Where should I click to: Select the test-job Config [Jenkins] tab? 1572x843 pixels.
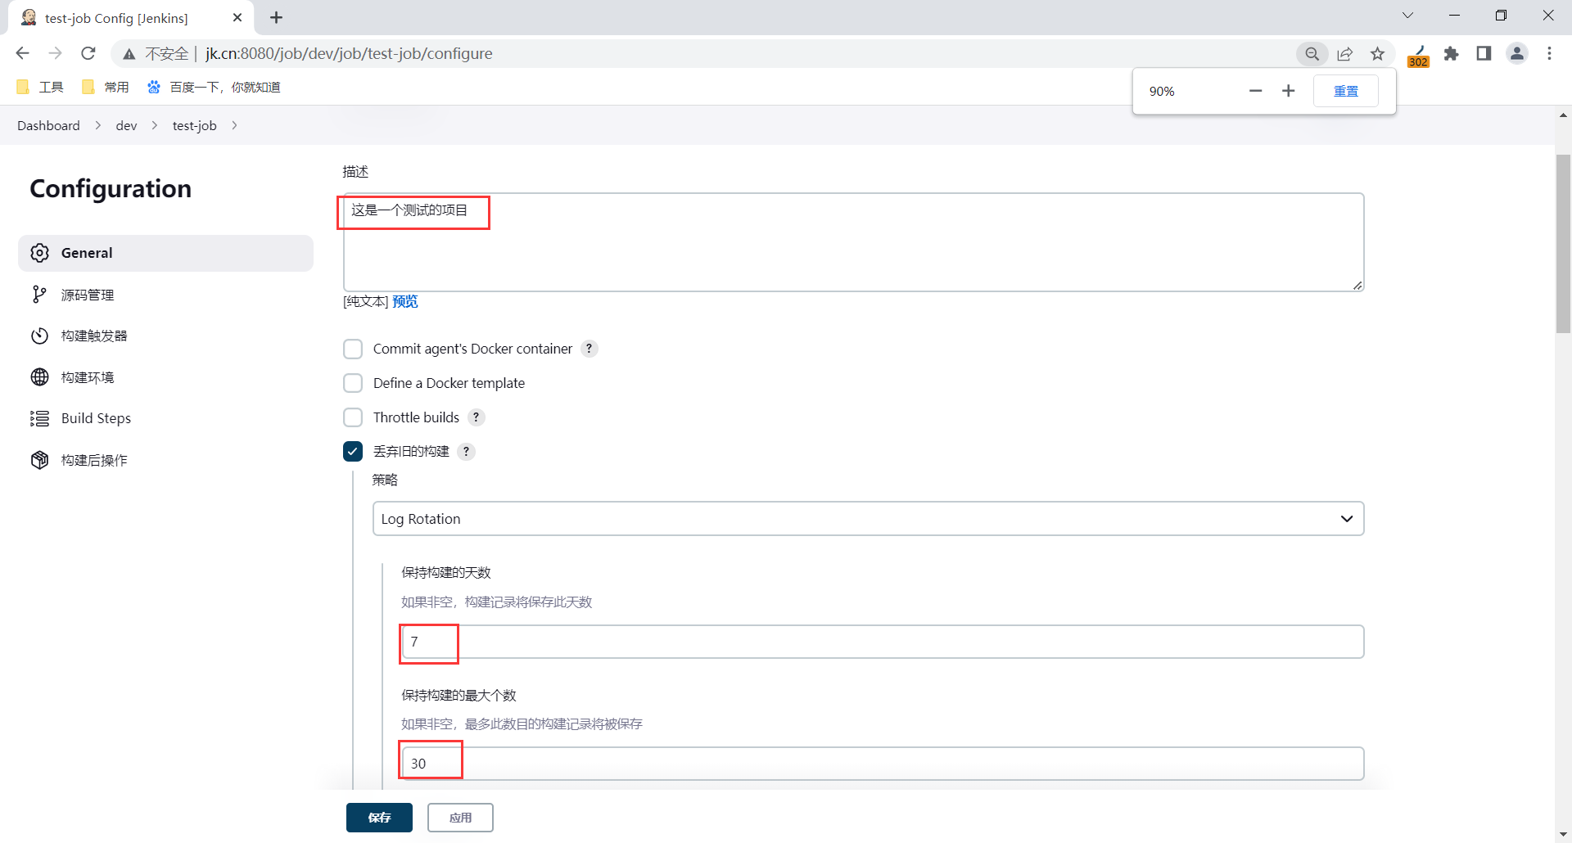(131, 18)
